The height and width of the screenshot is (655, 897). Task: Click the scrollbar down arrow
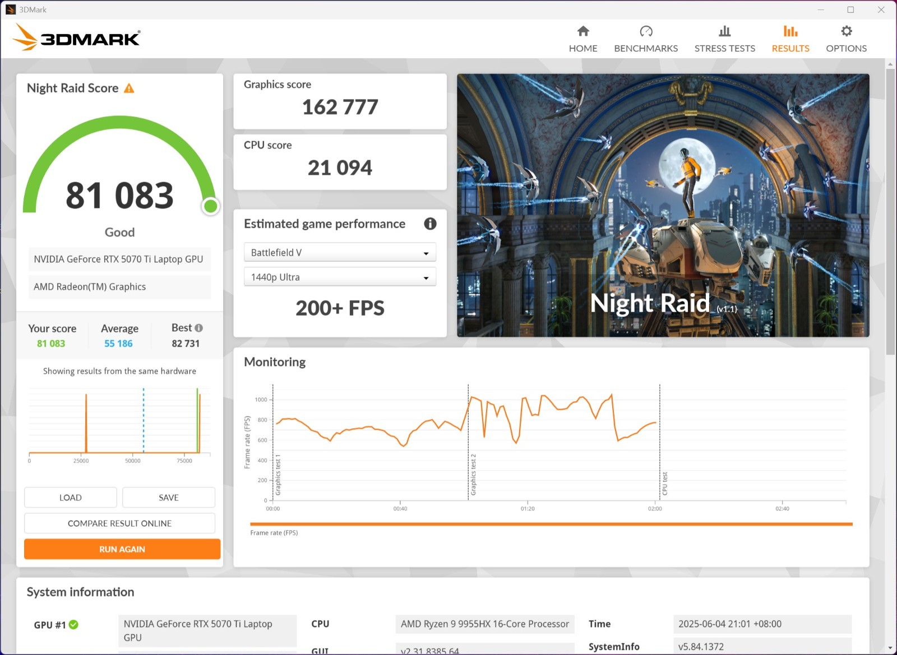coord(890,648)
